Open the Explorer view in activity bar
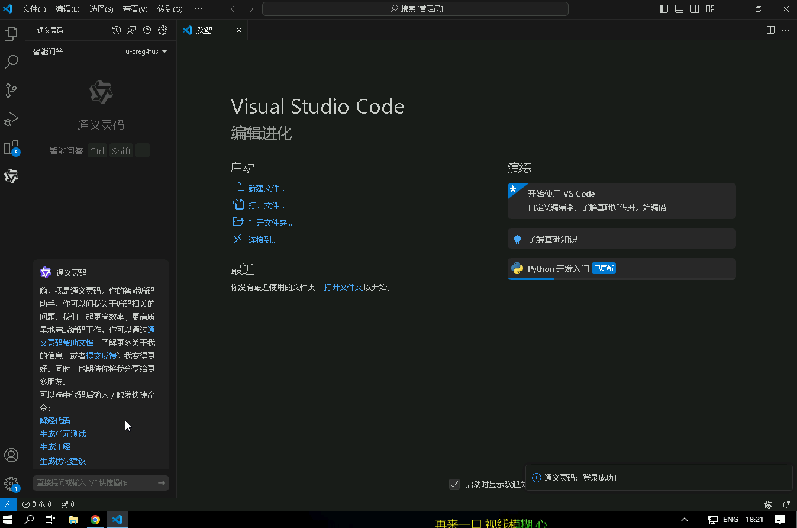The height and width of the screenshot is (528, 797). pyautogui.click(x=11, y=34)
